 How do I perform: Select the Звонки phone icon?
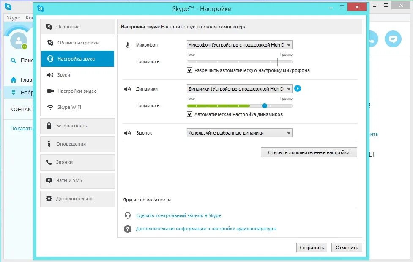(50, 163)
